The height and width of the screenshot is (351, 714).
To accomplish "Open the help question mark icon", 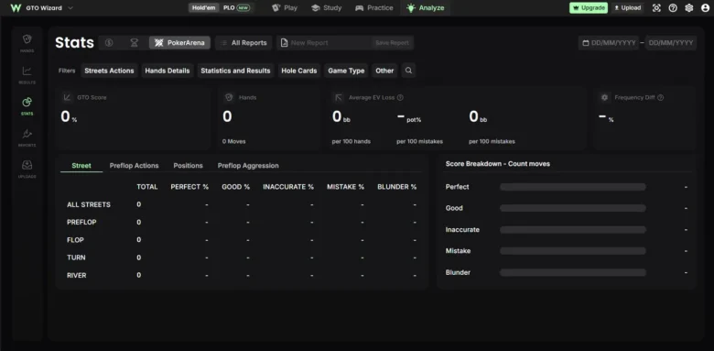I will 673,7.
